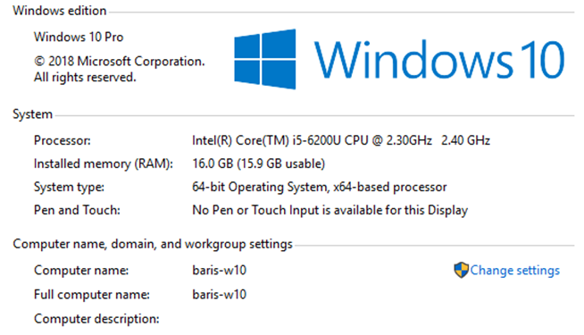Viewport: 584px width, 335px height.
Task: Click the Processor label
Action: tap(63, 140)
